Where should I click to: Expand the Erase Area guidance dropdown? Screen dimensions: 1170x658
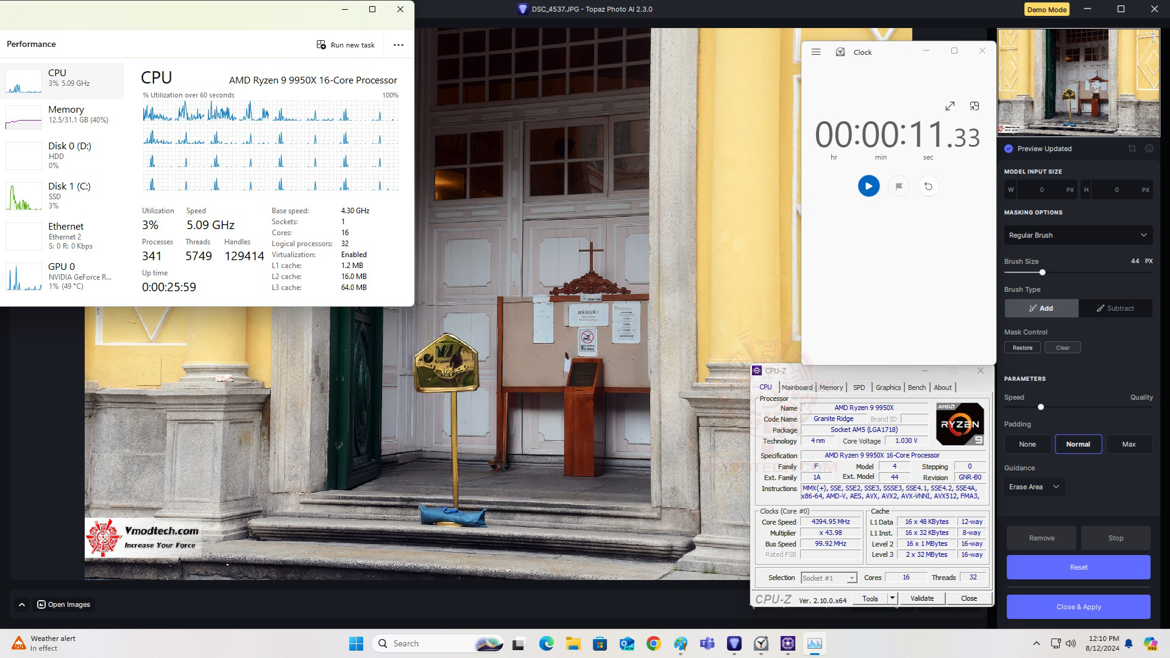[x=1034, y=487]
